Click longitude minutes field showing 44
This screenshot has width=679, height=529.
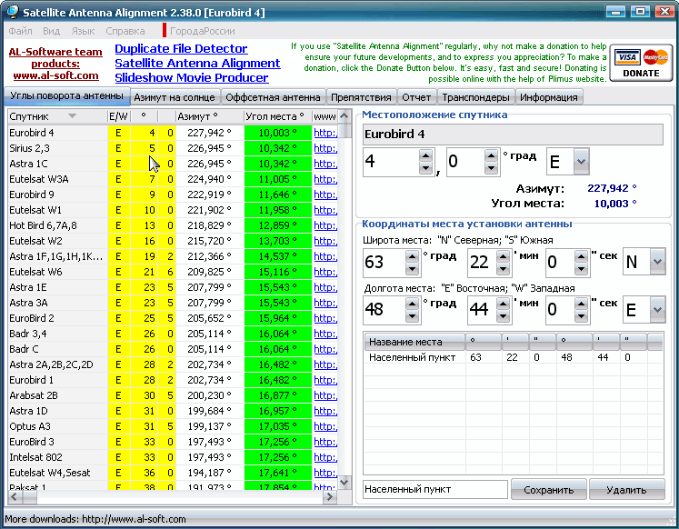point(482,309)
